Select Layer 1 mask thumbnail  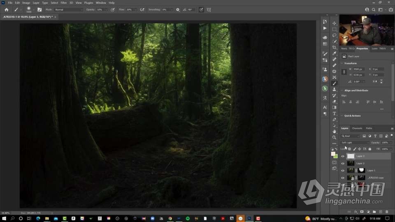pos(361,170)
